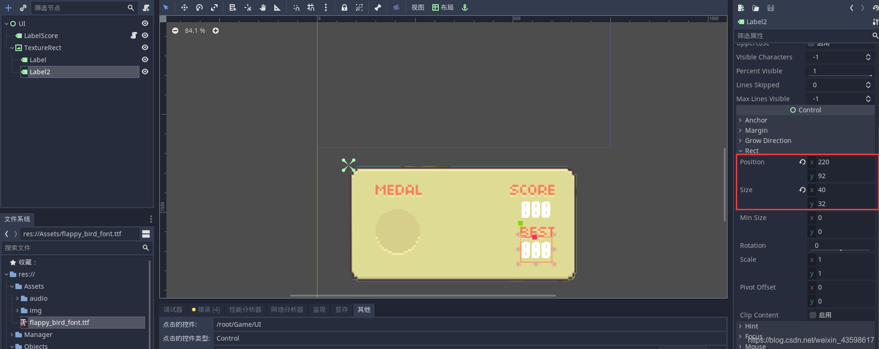Viewport: 879px width, 349px height.
Task: Activate the Ruler tool
Action: (278, 7)
